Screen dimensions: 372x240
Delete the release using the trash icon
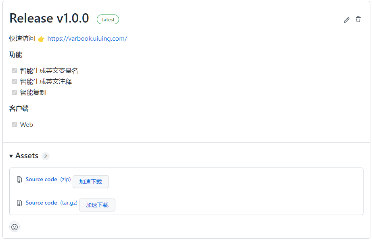(358, 19)
